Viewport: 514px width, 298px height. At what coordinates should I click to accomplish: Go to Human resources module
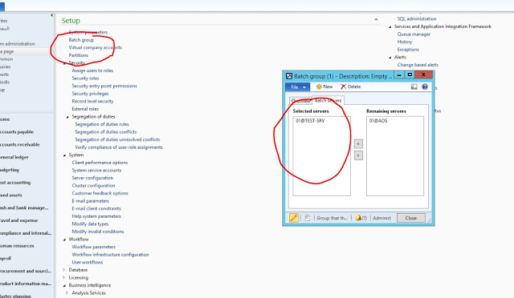[17, 246]
